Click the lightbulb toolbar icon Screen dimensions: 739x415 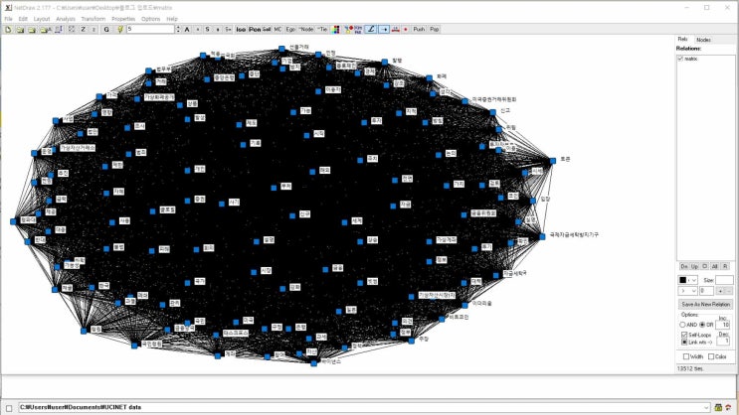(x=119, y=29)
